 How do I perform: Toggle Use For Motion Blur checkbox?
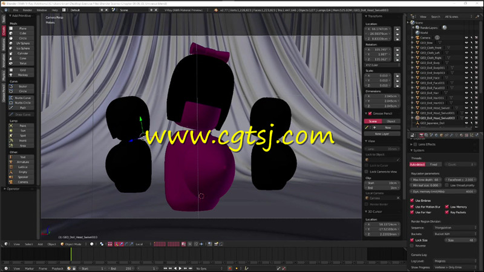point(412,207)
